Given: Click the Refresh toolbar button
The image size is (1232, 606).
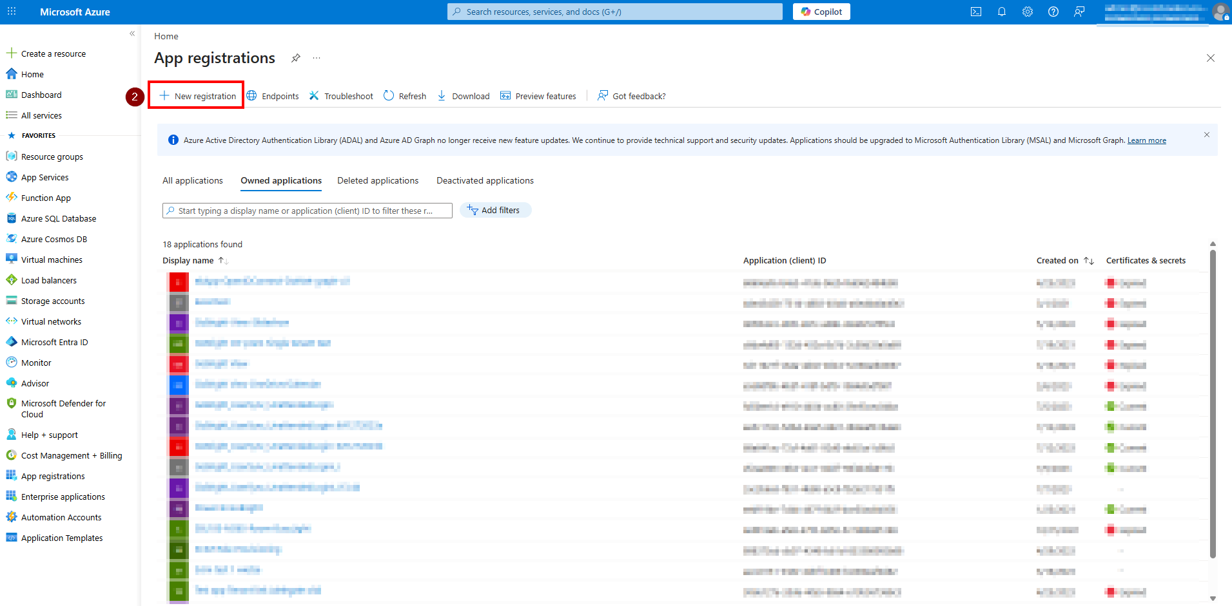Looking at the screenshot, I should pyautogui.click(x=405, y=96).
